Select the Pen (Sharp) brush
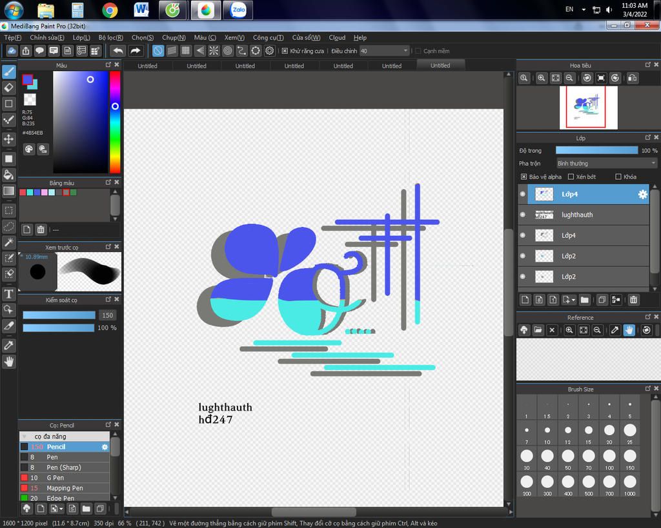This screenshot has width=661, height=528. coord(65,467)
